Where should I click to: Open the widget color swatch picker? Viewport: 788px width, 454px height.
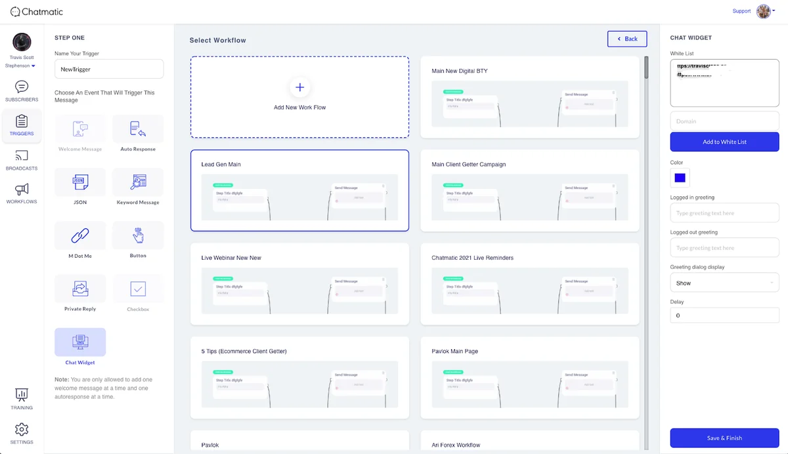pos(680,178)
